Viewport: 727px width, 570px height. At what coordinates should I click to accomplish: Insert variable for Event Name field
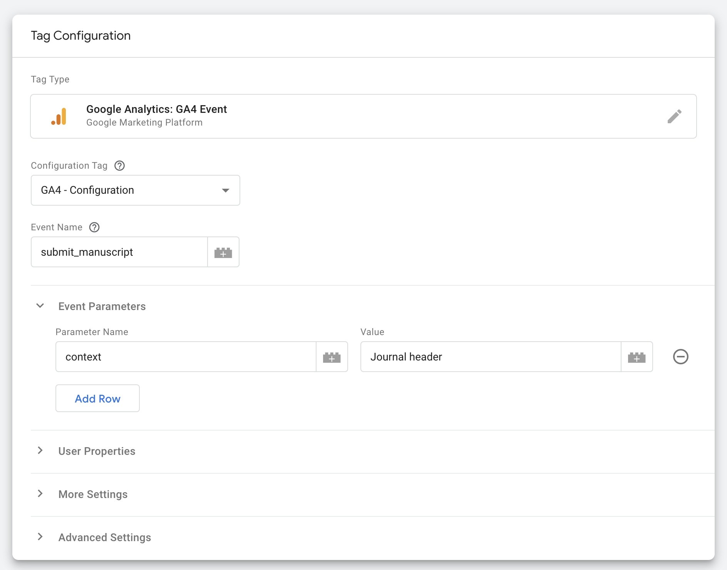(223, 252)
